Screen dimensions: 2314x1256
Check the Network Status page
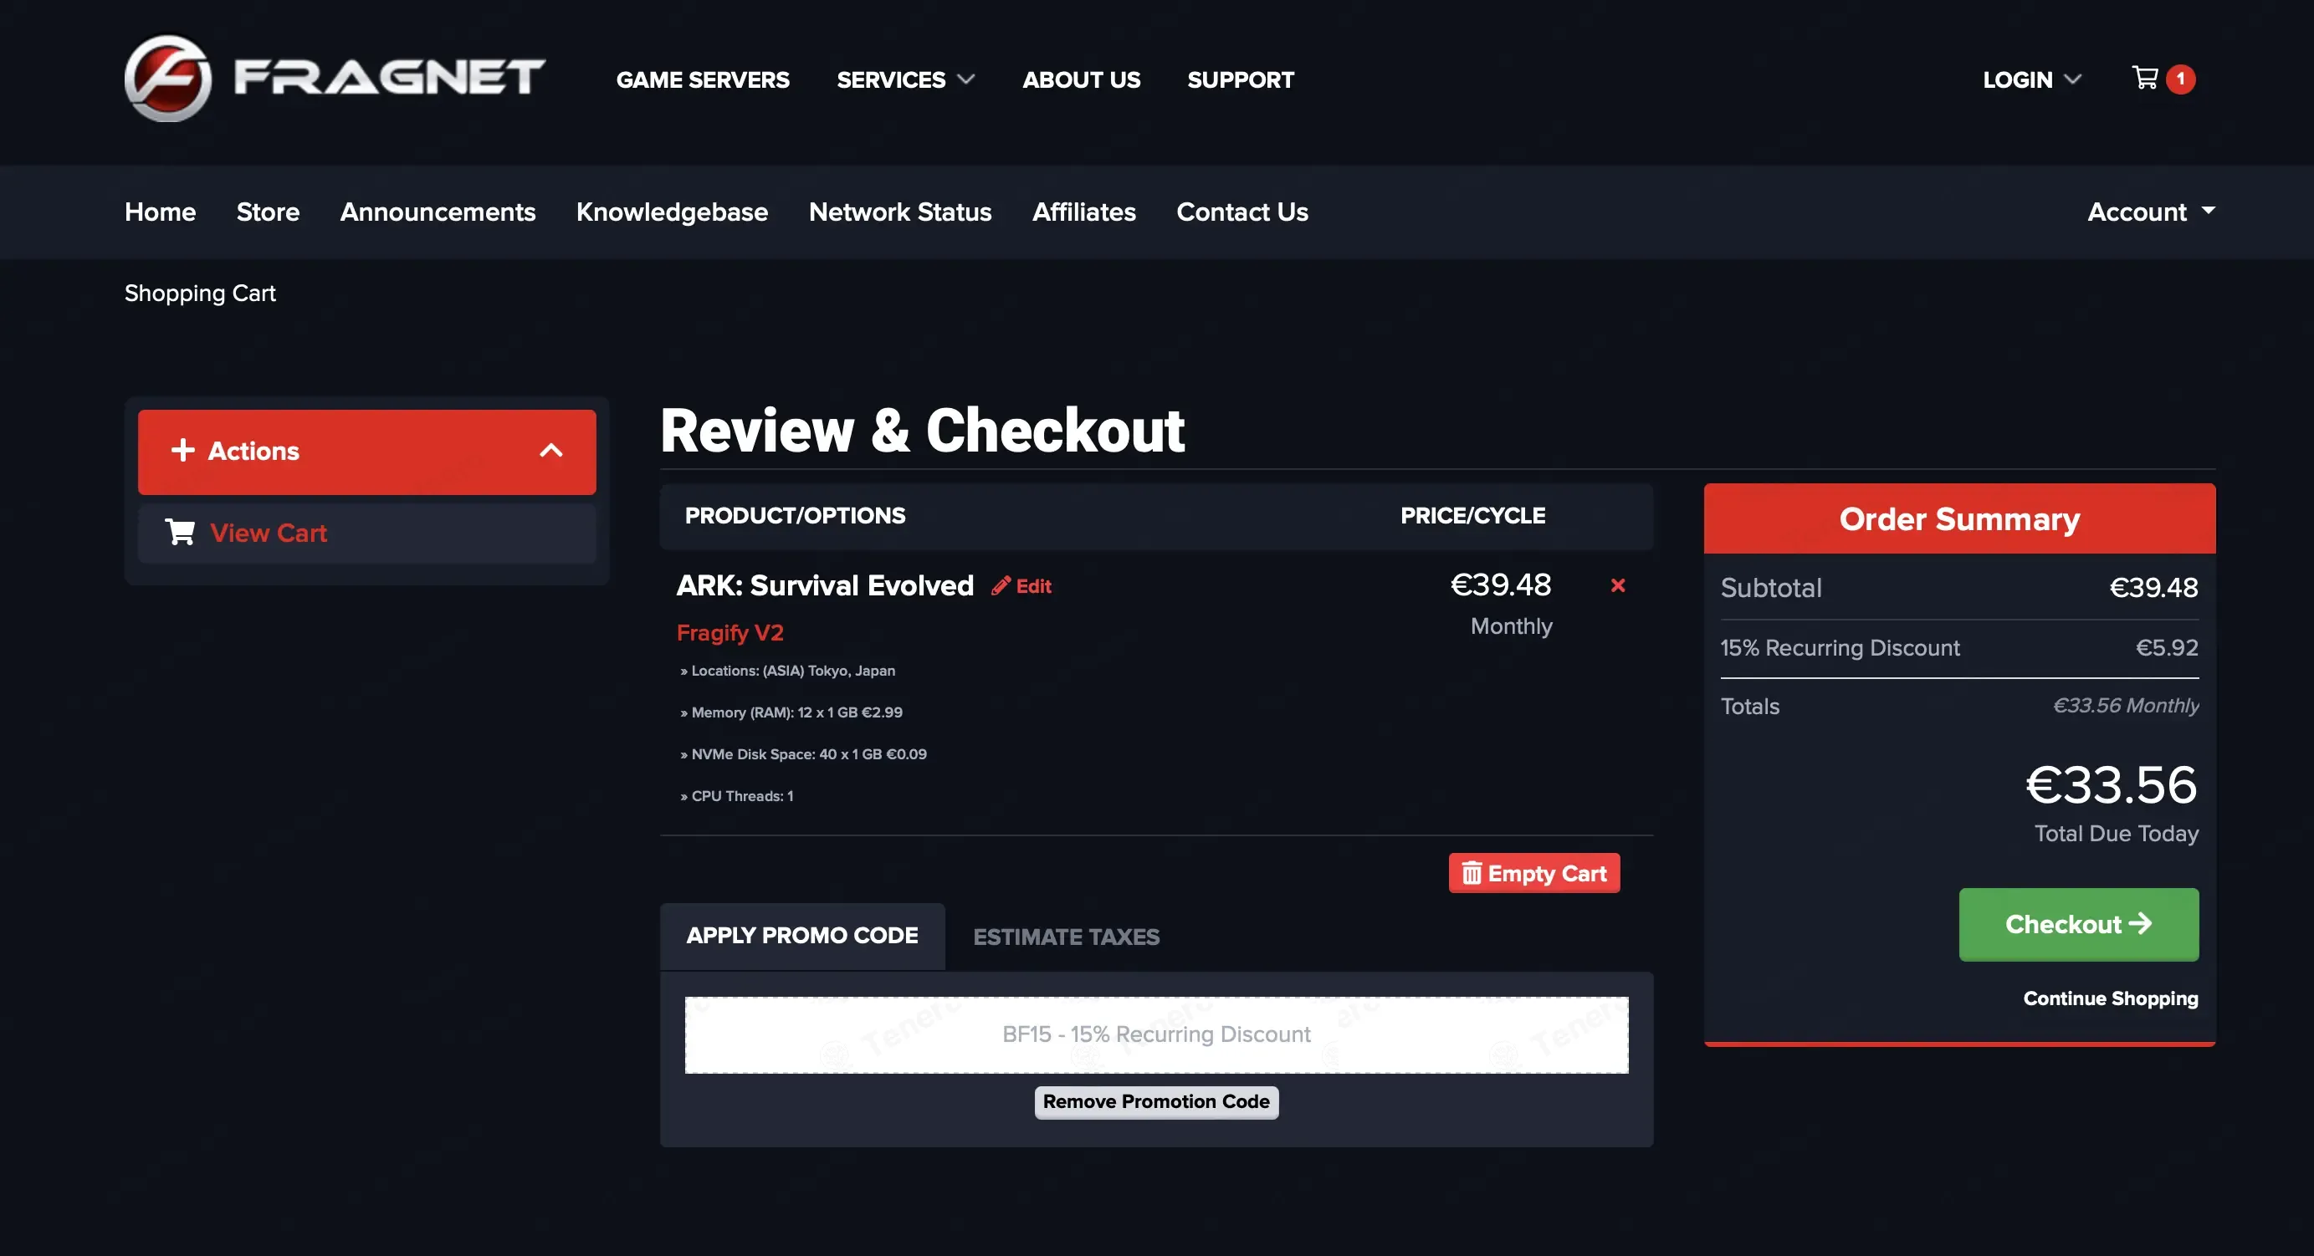899,212
